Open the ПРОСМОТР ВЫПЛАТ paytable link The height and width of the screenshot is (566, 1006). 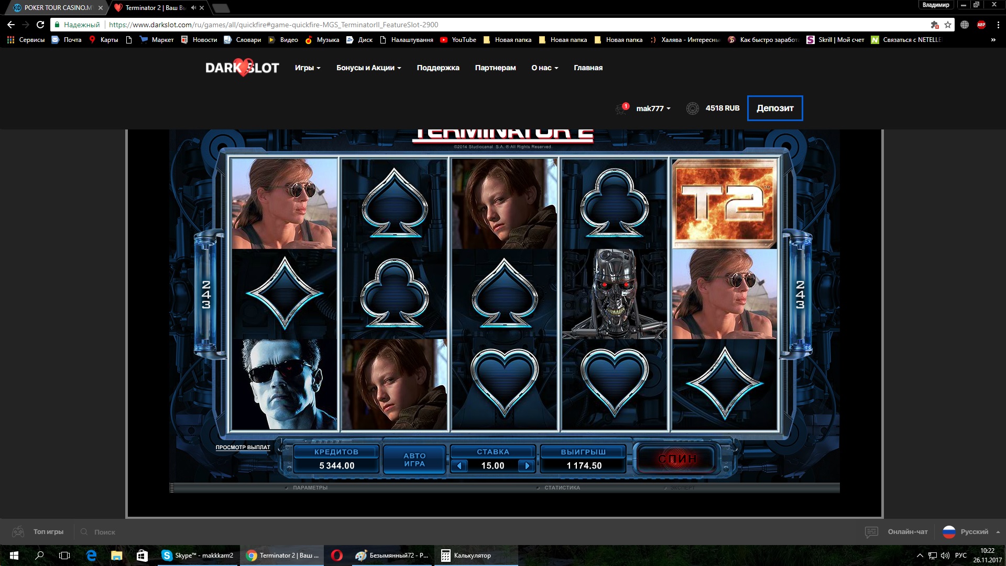243,447
